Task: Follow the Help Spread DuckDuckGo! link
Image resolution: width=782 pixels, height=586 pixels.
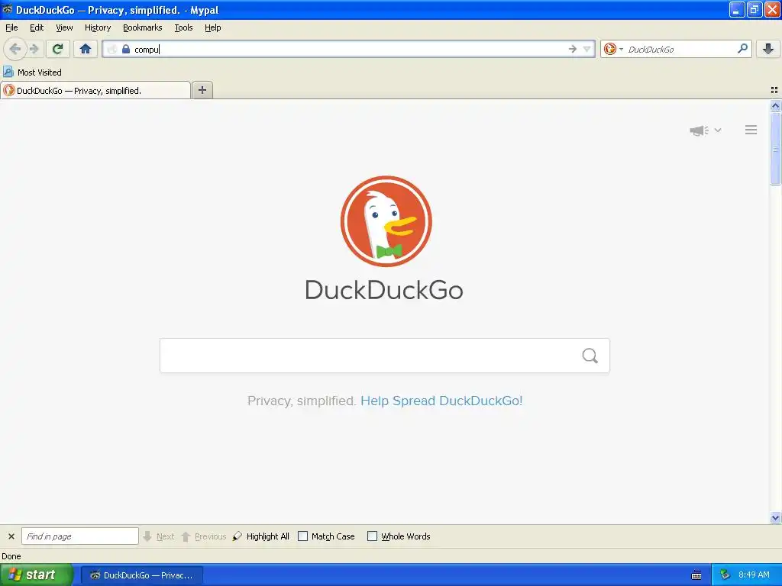Action: tap(441, 401)
